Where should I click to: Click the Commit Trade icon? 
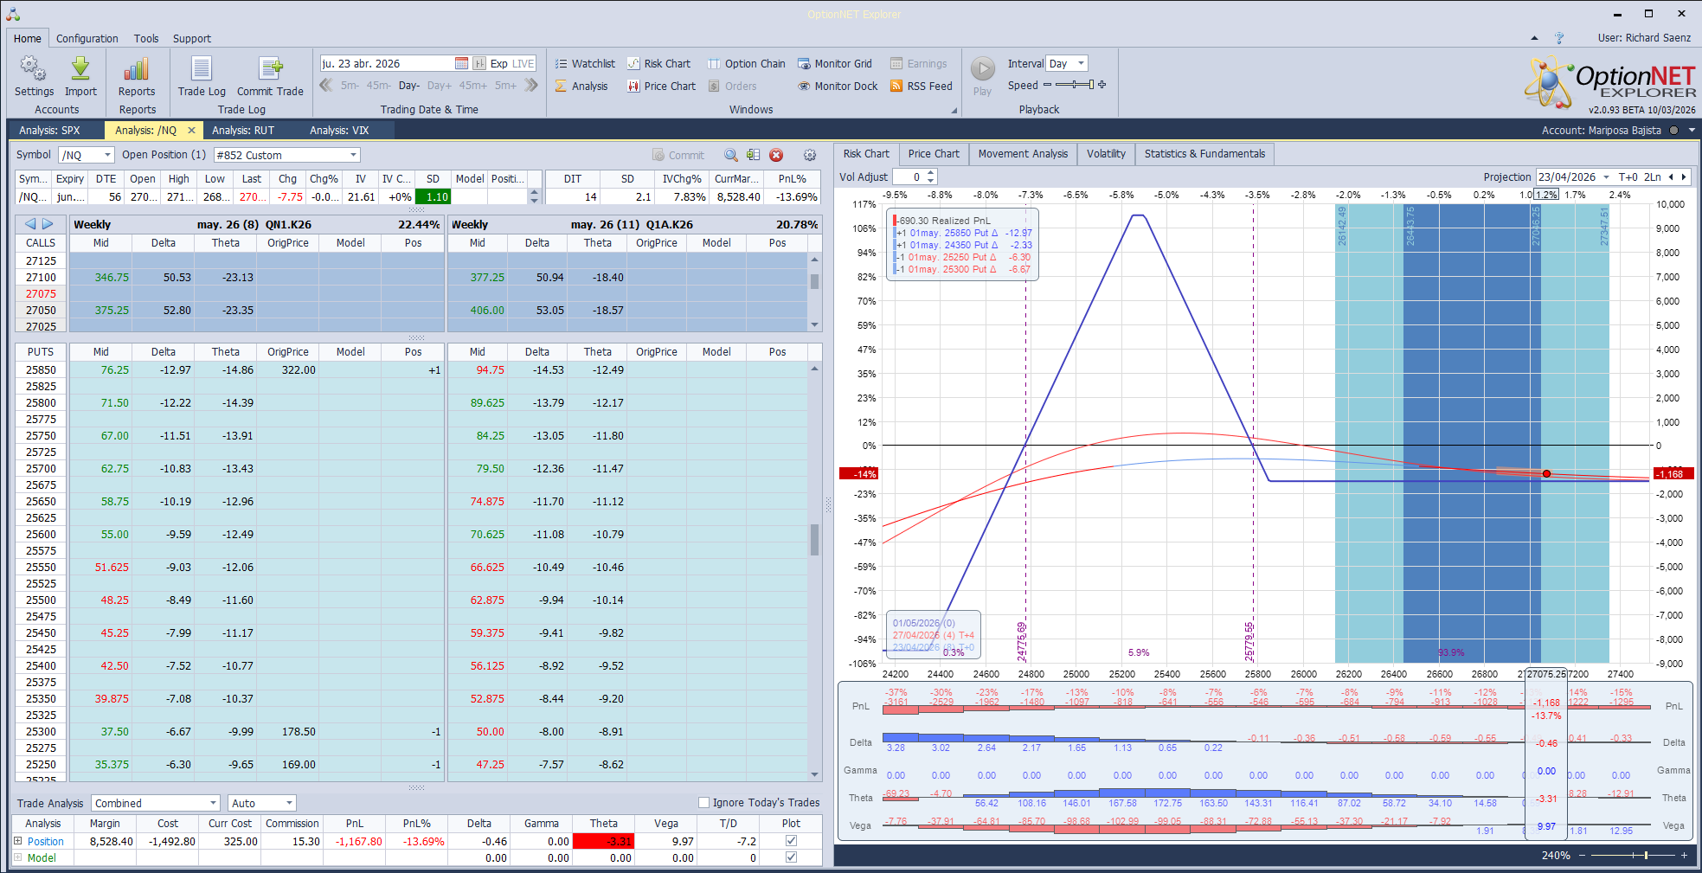point(270,76)
